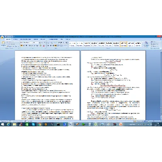Viewport: 162px width, 162px height.
Task: Click the Change Styles button
Action: click(146, 44)
